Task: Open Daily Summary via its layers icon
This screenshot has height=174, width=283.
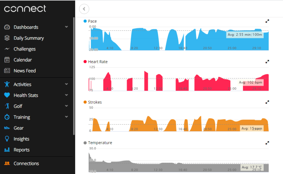Action: 7,38
